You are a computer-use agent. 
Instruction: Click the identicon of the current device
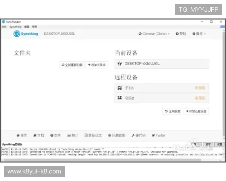click(x=119, y=64)
